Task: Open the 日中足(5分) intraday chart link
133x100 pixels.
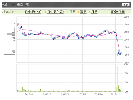Action: click(55, 12)
